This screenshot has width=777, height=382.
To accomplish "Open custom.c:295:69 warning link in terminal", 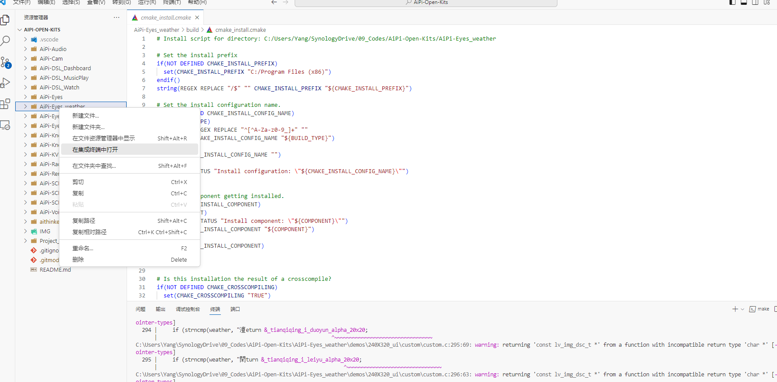I will pos(303,344).
